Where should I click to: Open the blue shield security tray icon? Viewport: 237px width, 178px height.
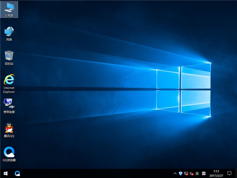pyautogui.click(x=180, y=174)
